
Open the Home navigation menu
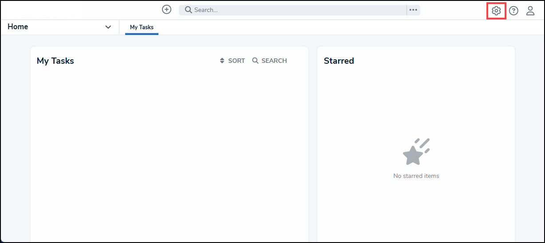click(60, 27)
